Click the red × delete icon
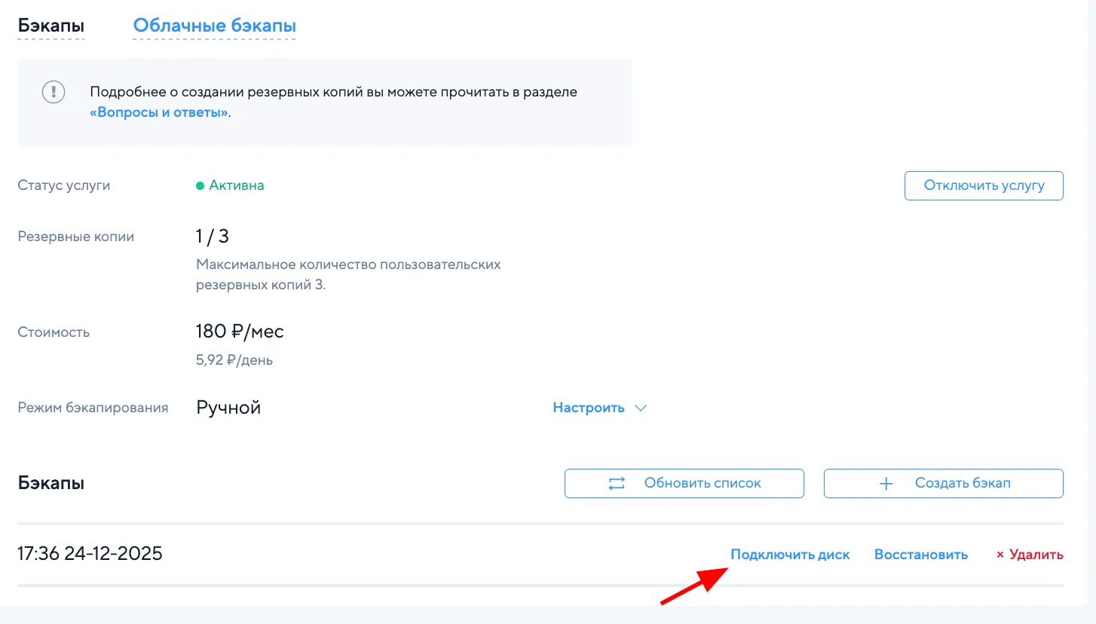This screenshot has width=1096, height=624. pyautogui.click(x=1000, y=555)
